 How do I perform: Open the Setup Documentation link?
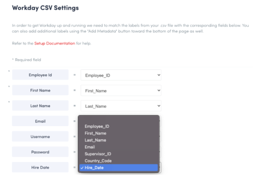pos(54,43)
